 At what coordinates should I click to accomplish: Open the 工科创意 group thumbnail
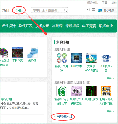[x=17, y=52]
